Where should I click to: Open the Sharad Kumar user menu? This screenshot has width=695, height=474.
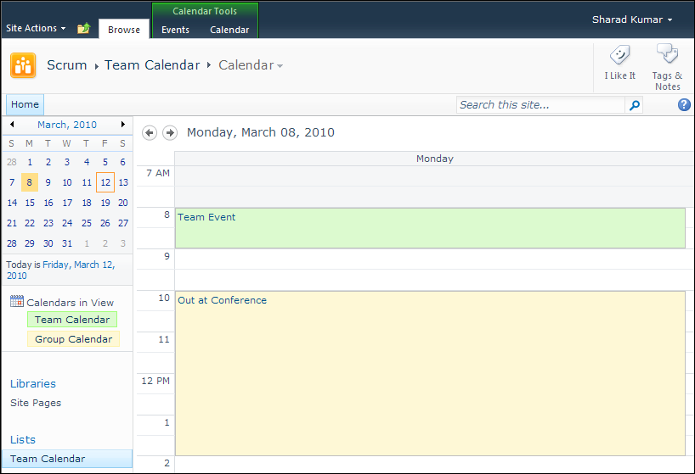click(632, 20)
